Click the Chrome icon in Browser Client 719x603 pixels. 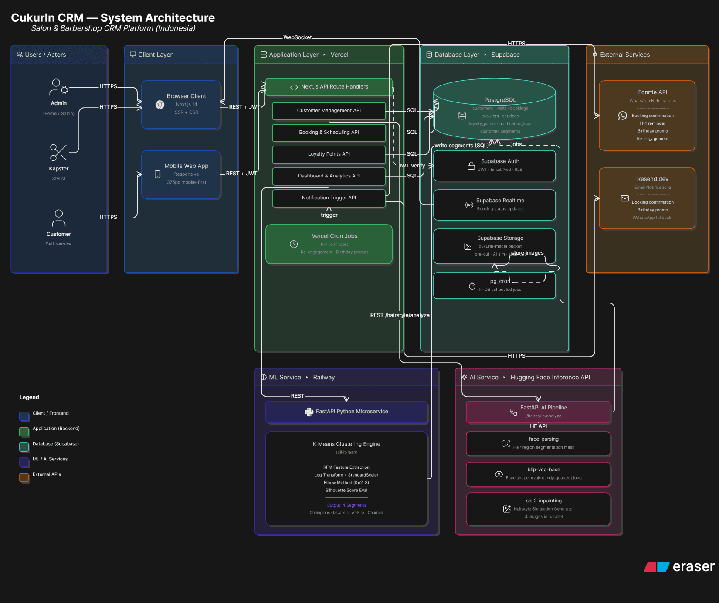point(160,105)
